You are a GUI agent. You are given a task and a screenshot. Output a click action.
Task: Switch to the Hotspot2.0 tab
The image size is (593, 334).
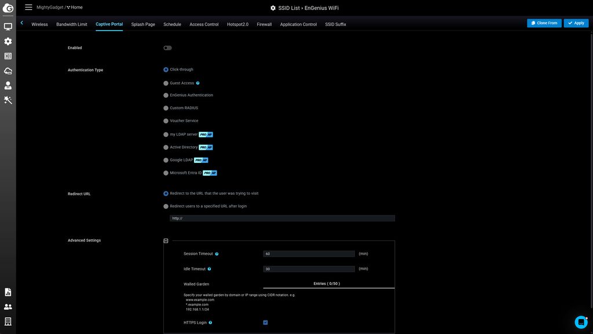click(237, 24)
